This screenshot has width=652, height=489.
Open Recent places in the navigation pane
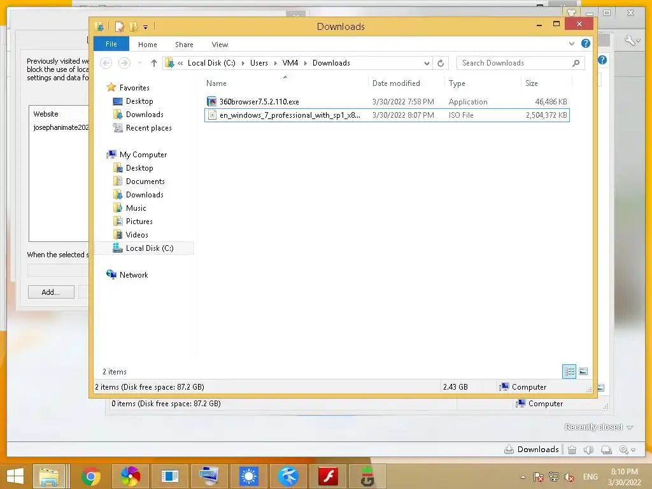click(x=148, y=127)
